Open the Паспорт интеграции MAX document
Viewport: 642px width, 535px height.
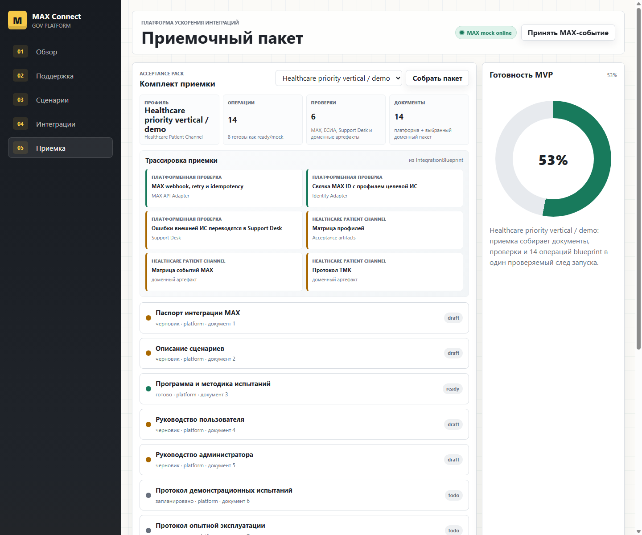pos(304,318)
